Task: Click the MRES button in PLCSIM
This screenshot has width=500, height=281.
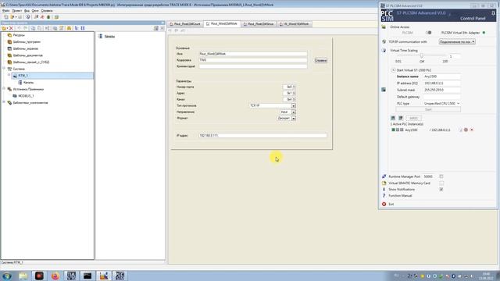Action: pyautogui.click(x=413, y=118)
